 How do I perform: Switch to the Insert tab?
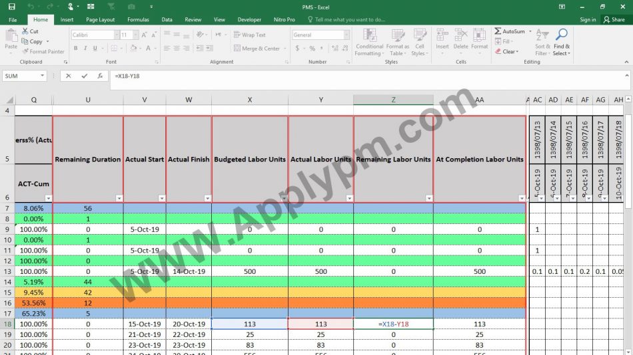tap(67, 19)
